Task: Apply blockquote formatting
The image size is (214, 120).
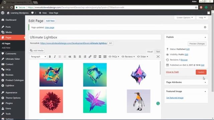Action: pos(70,57)
